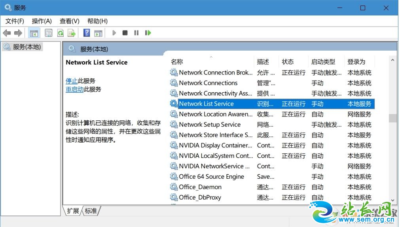Click the Export List toolbar icon
The height and width of the screenshot is (227, 400).
pos(72,33)
